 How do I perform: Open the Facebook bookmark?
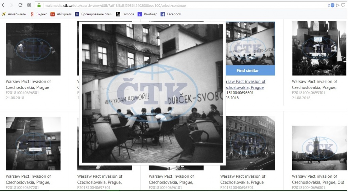coord(171,14)
